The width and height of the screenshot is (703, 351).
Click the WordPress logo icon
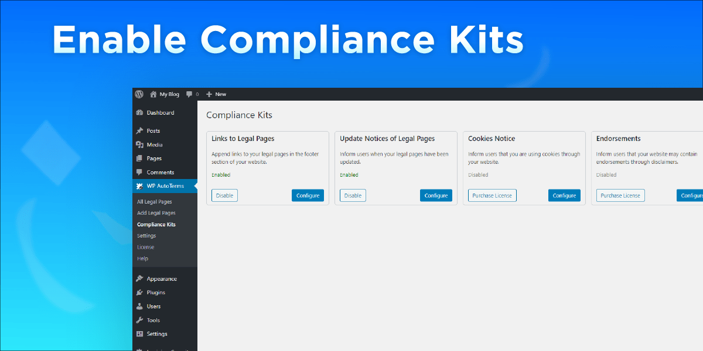pyautogui.click(x=139, y=94)
